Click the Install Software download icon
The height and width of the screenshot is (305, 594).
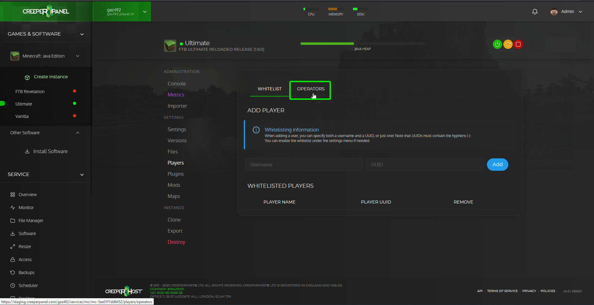(x=27, y=151)
